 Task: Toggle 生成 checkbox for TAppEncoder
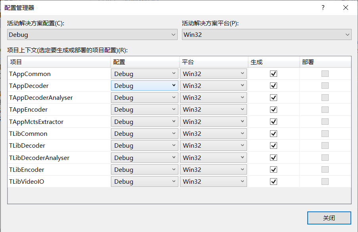click(x=274, y=110)
